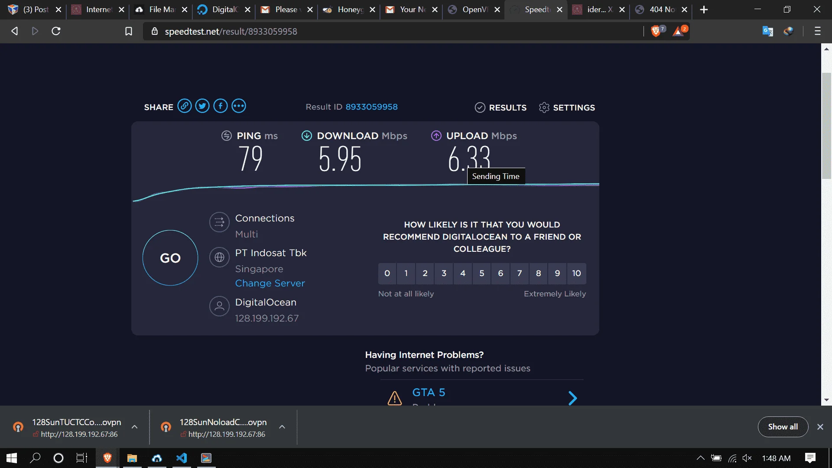Show all downloads
Screen dimensions: 832x468
click(x=783, y=427)
